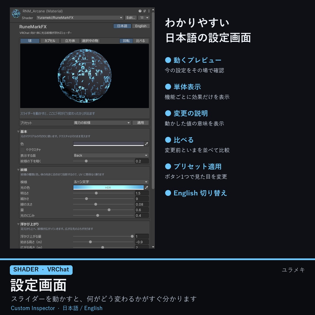The image size is (315, 315).
Task: Click the material preset sliders icon
Action: 144,11
